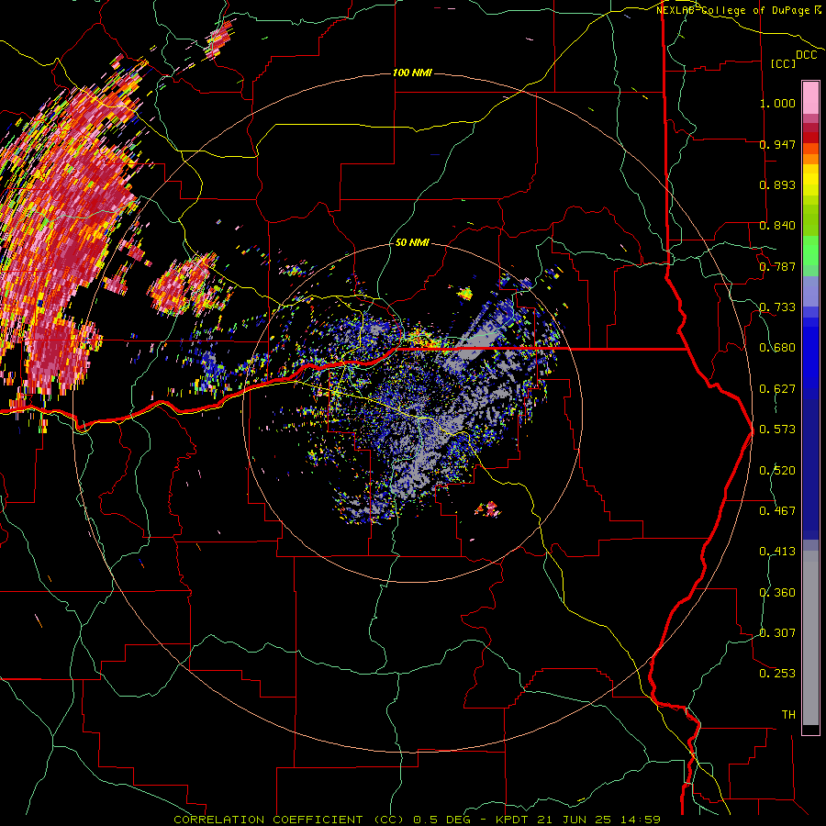Viewport: 826px width, 826px height.
Task: Click the 0.467 scale value
Action: click(x=777, y=511)
